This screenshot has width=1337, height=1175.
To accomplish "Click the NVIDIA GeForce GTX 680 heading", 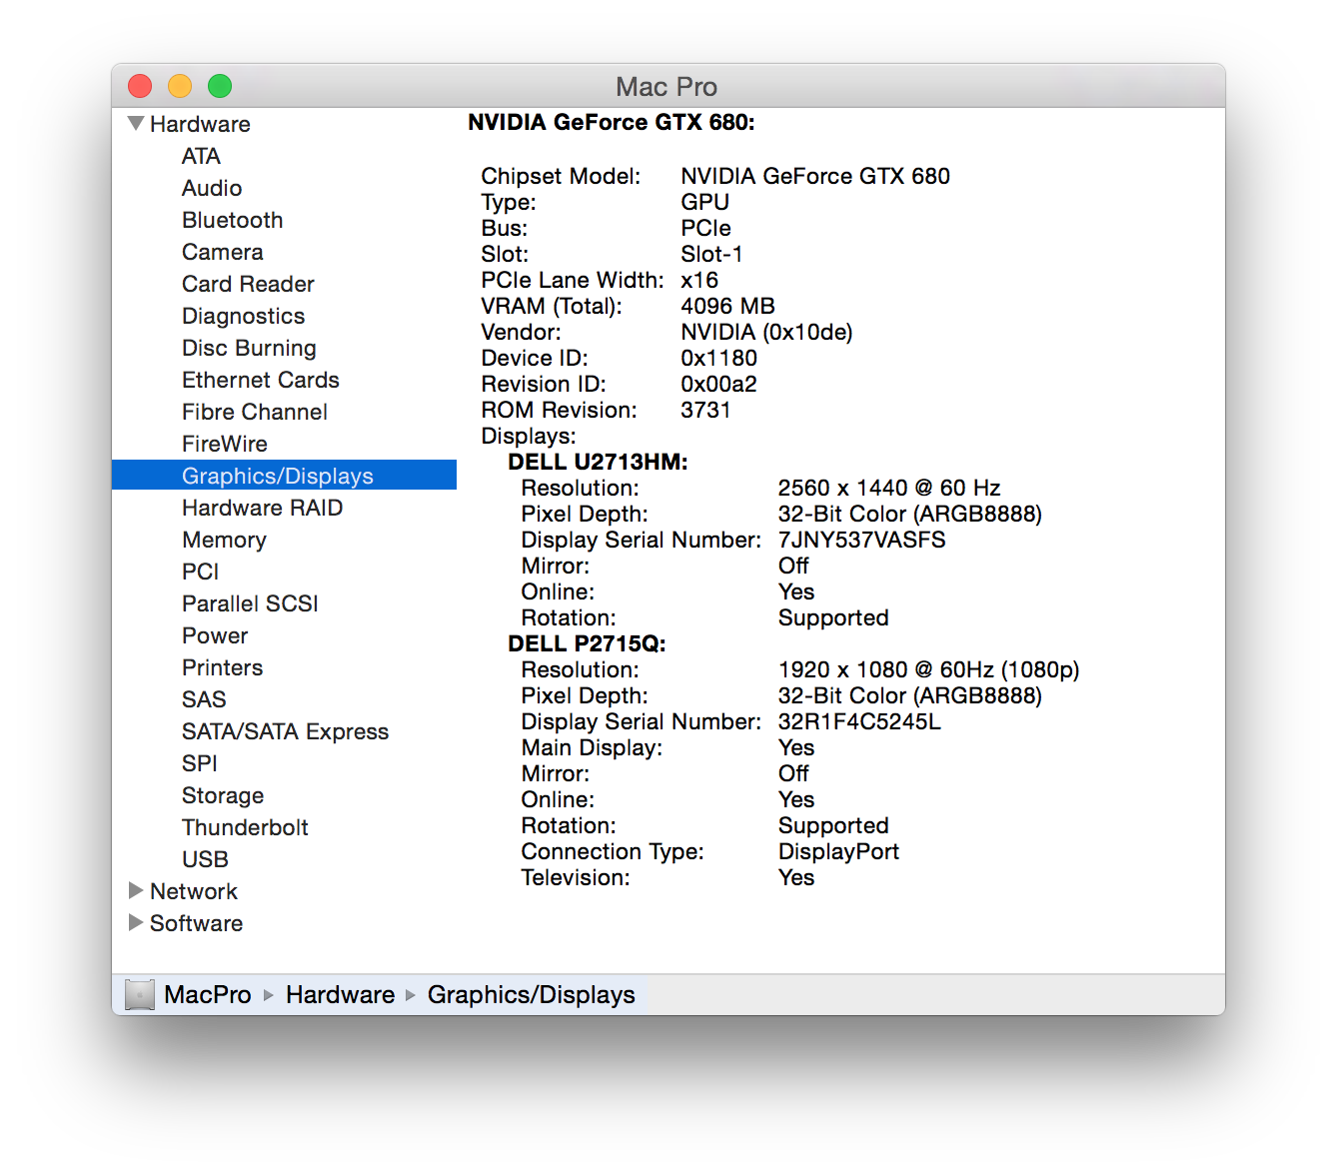I will (611, 122).
